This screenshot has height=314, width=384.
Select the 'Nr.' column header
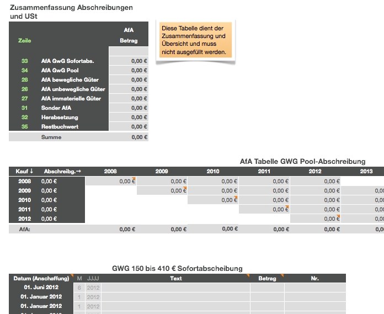pyautogui.click(x=314, y=279)
